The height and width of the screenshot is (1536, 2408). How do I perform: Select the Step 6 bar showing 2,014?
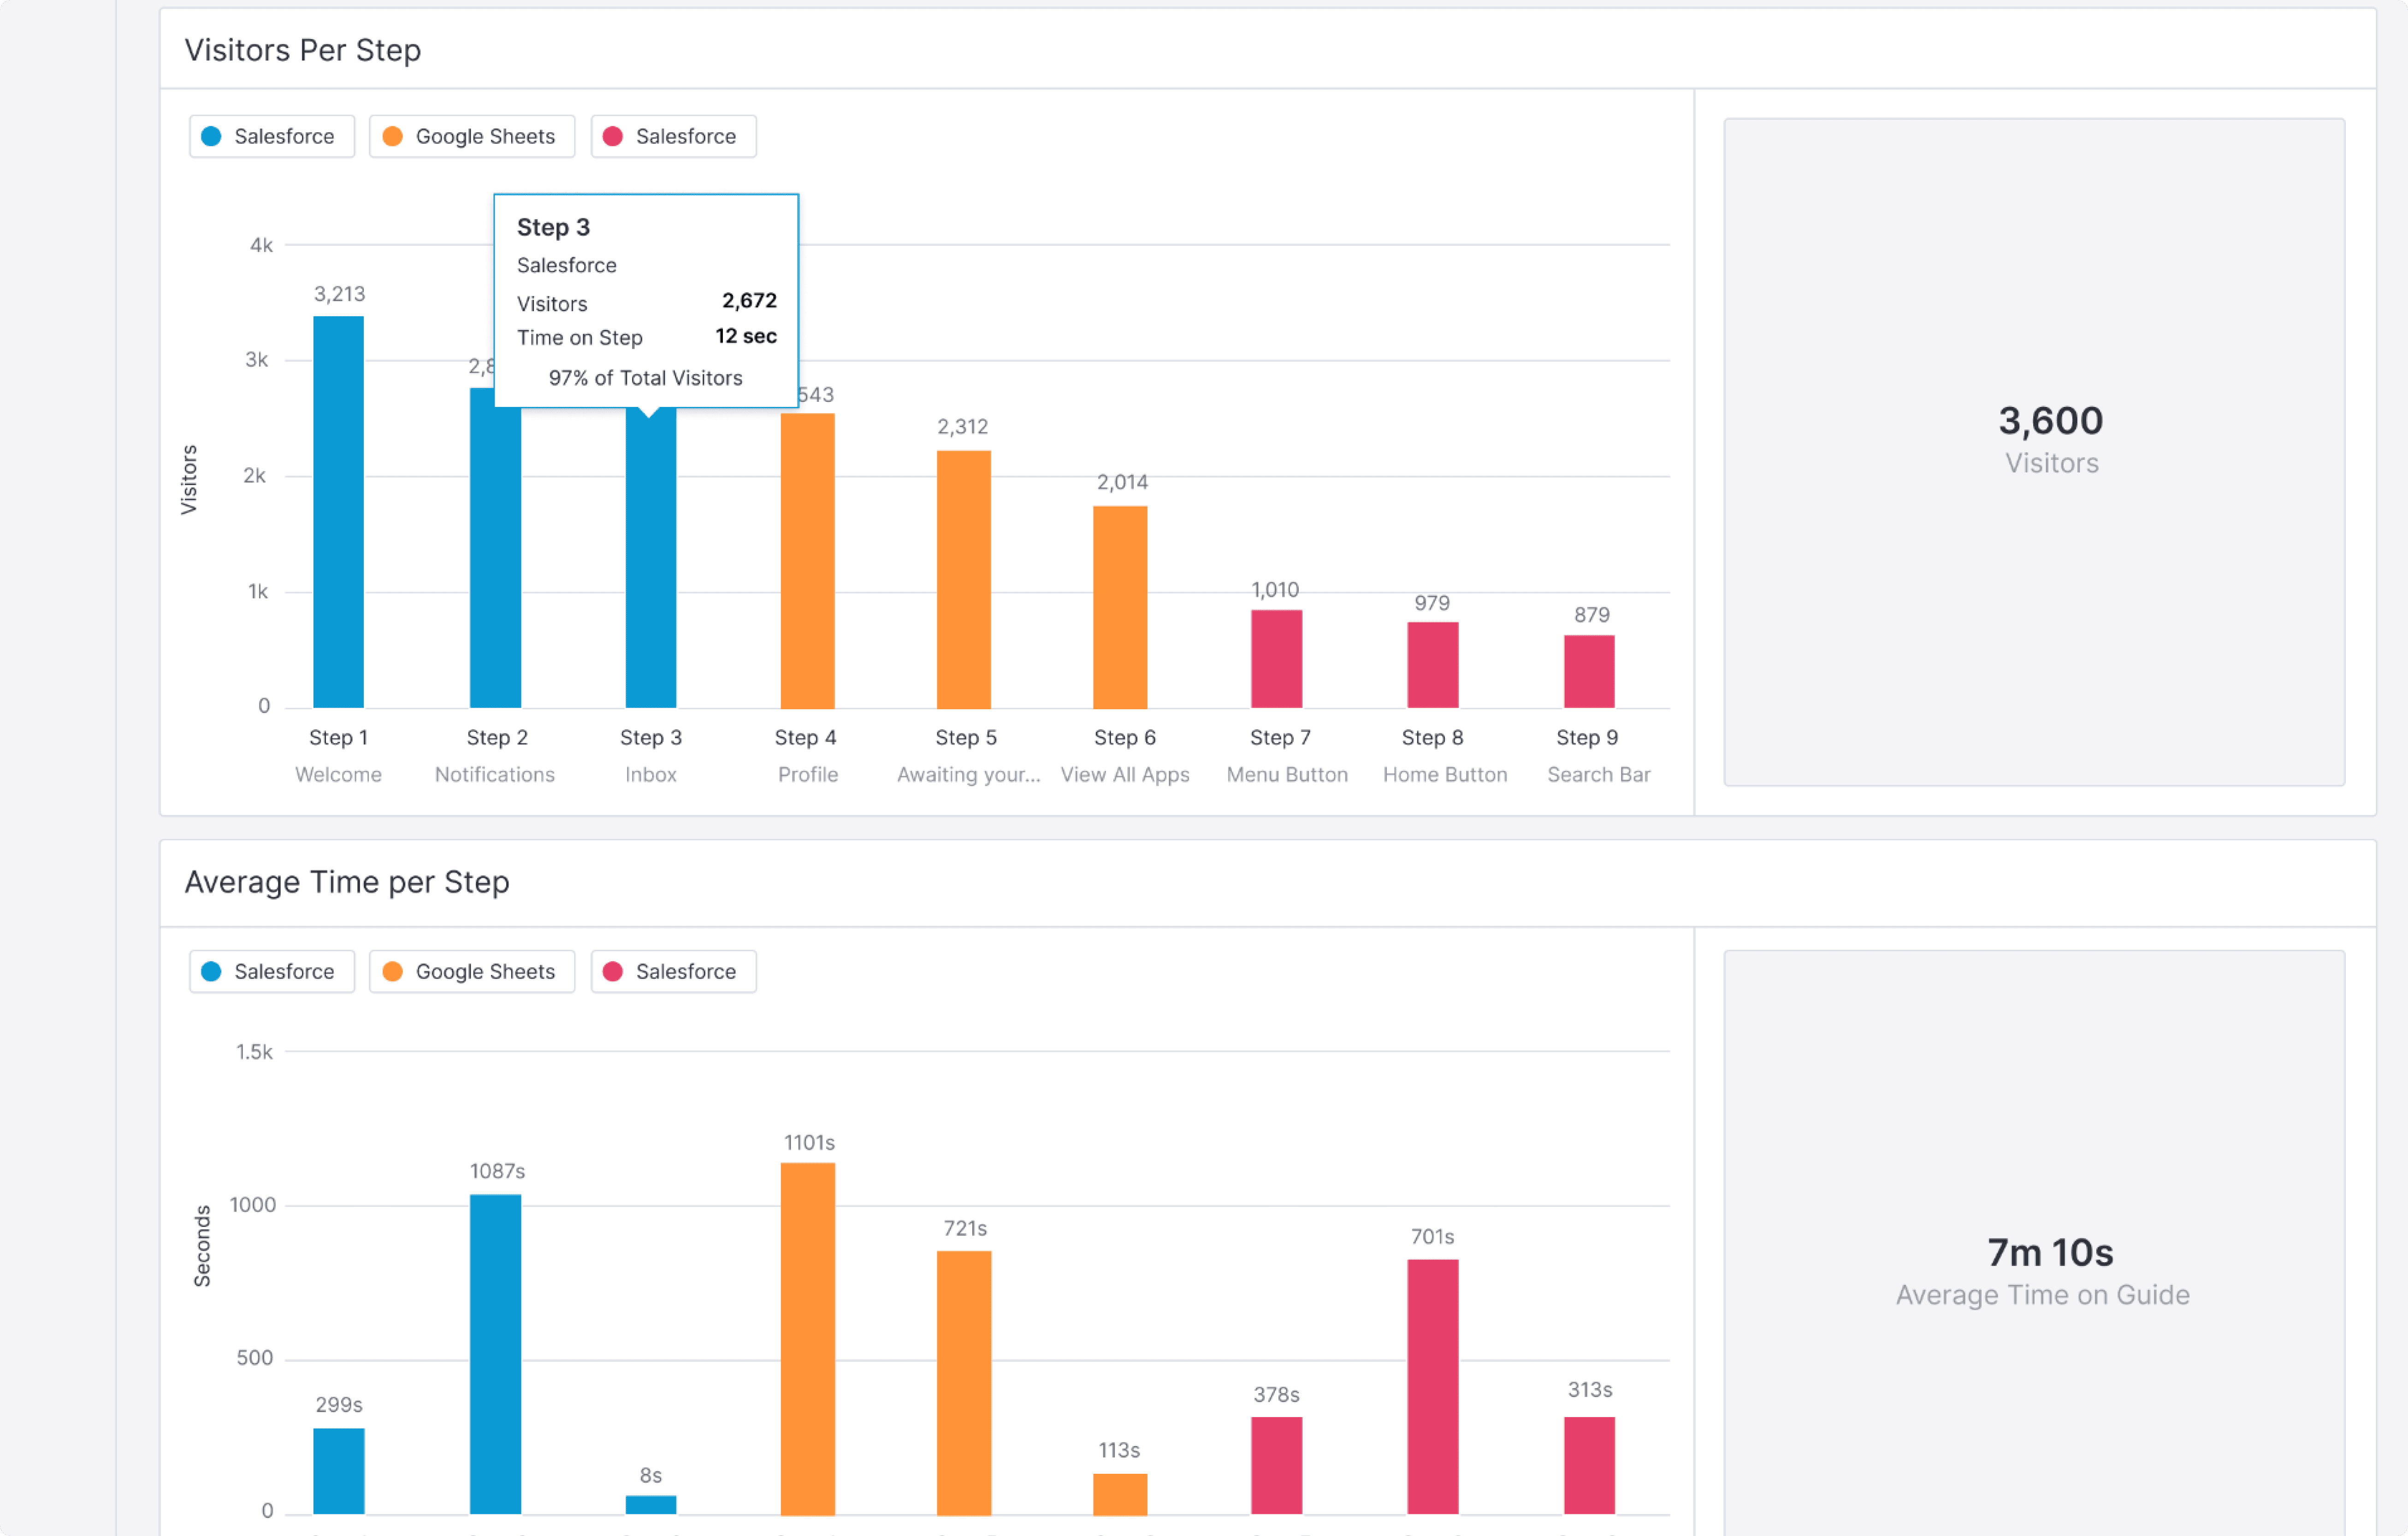[1119, 606]
